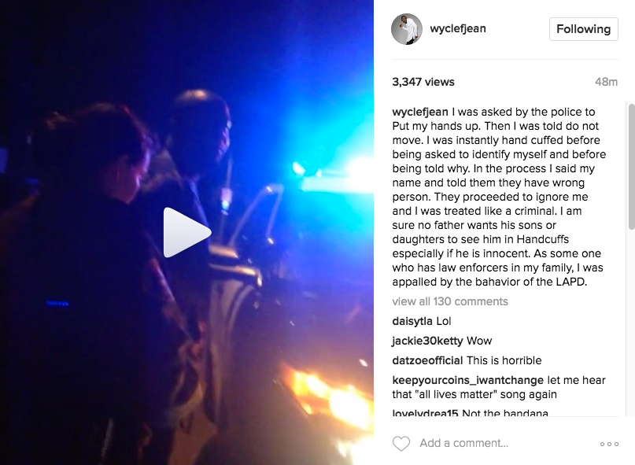Image resolution: width=635 pixels, height=465 pixels.
Task: Open keepyourcoins_iwantchange's profile
Action: pyautogui.click(x=467, y=380)
